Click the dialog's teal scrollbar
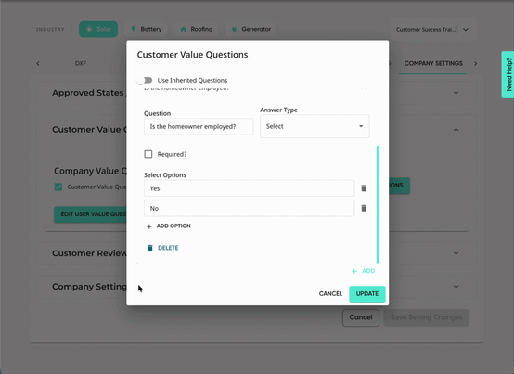The width and height of the screenshot is (514, 374). point(378,204)
